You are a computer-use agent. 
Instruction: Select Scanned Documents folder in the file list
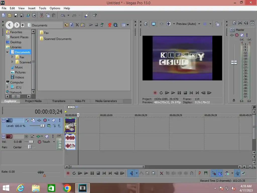tap(55, 39)
